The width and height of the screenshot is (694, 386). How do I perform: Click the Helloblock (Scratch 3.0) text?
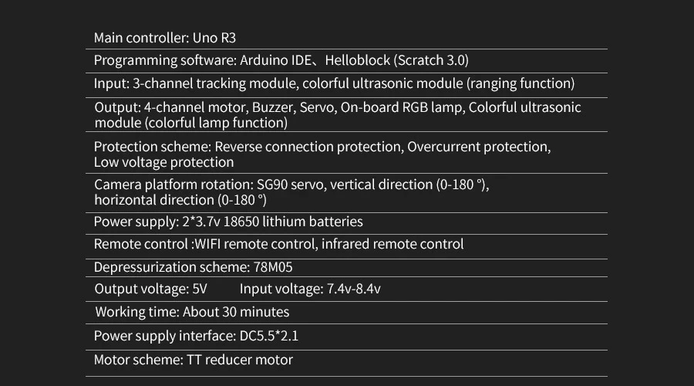coord(396,61)
